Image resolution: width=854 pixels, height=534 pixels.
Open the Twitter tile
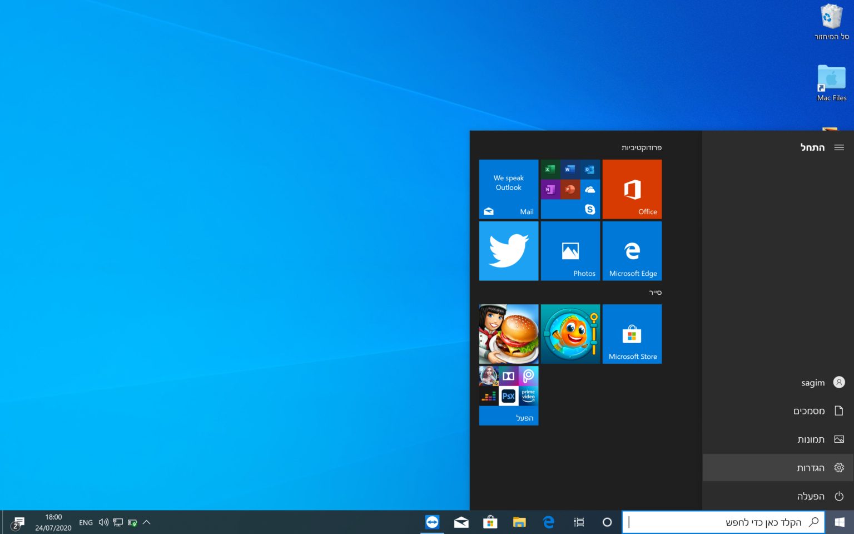pyautogui.click(x=508, y=251)
